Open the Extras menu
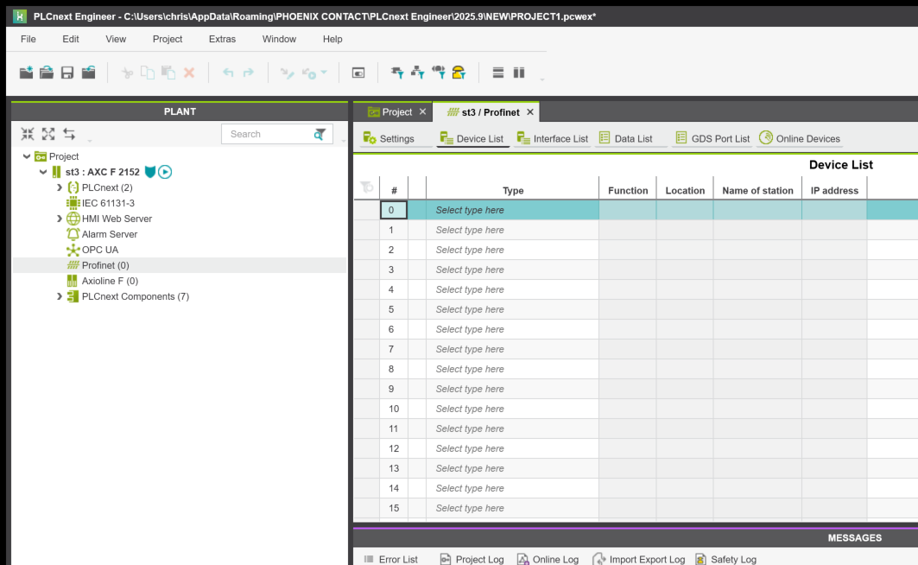Viewport: 918px width, 565px height. click(x=222, y=39)
